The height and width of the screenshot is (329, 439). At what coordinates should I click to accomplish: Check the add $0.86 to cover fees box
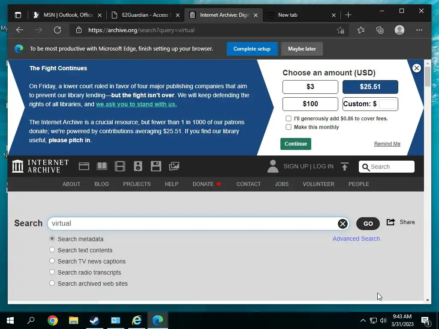tap(289, 119)
